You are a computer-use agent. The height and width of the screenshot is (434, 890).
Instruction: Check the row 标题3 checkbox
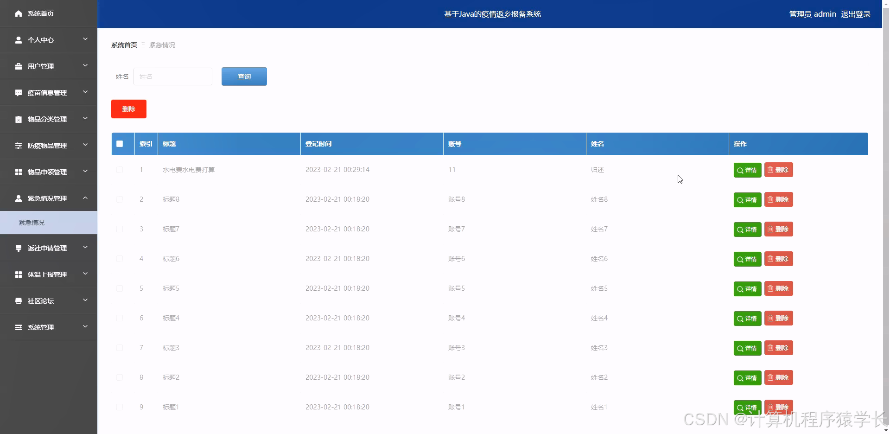(120, 348)
